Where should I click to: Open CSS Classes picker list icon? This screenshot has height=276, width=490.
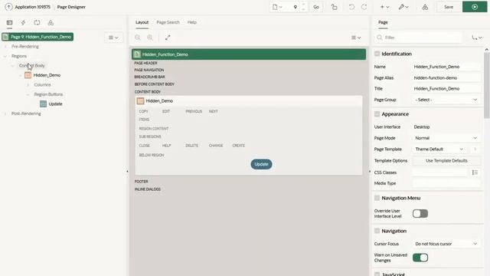(x=475, y=172)
